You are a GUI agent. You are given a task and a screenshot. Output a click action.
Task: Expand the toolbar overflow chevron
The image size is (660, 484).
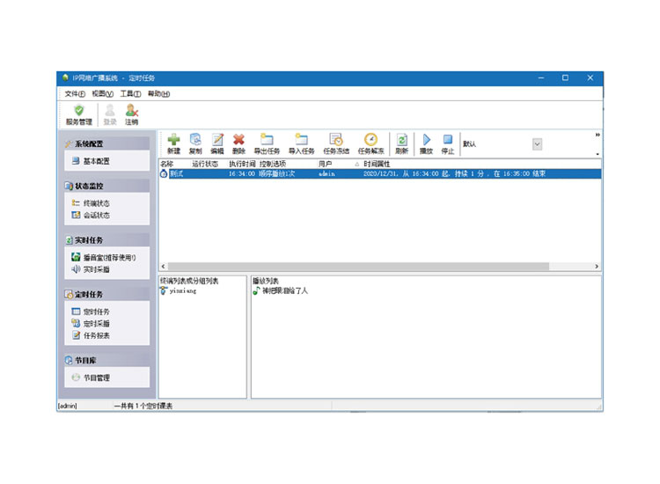pos(598,136)
